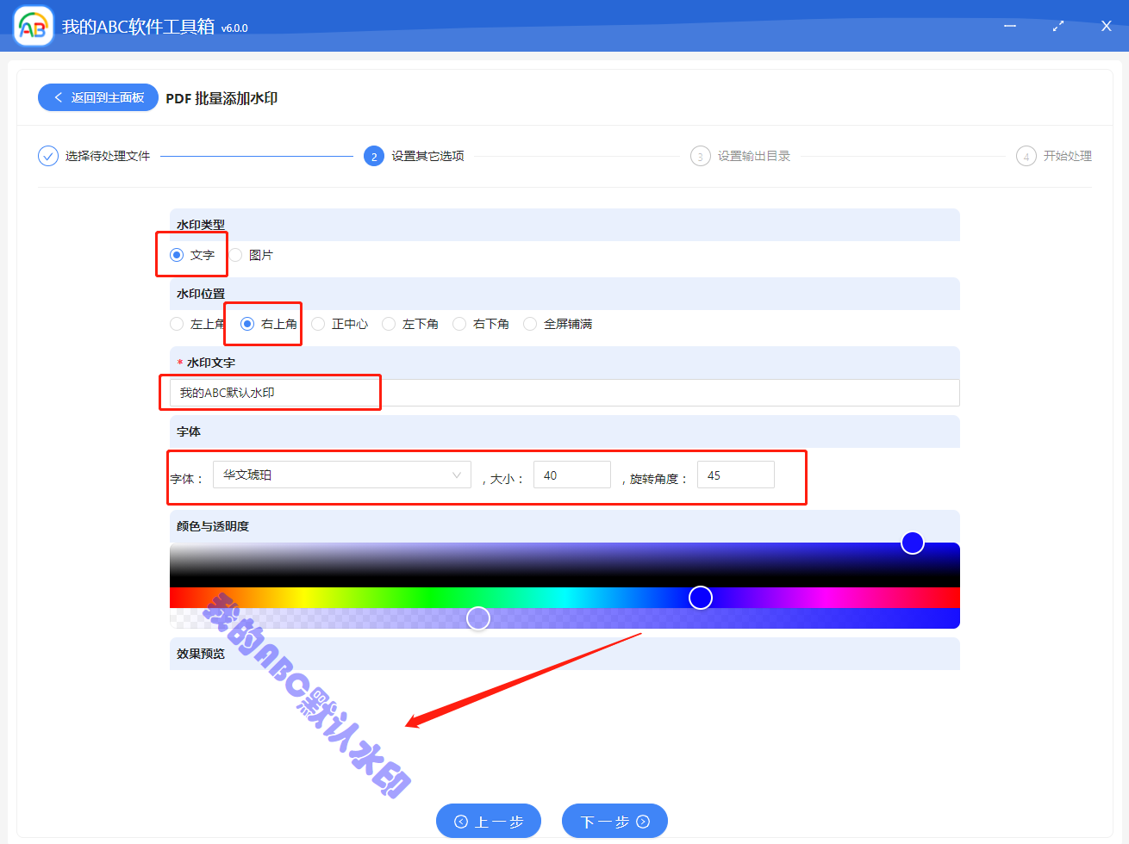Viewport: 1129px width, 844px height.
Task: Click the ABC toolbox logo icon
Action: [31, 26]
